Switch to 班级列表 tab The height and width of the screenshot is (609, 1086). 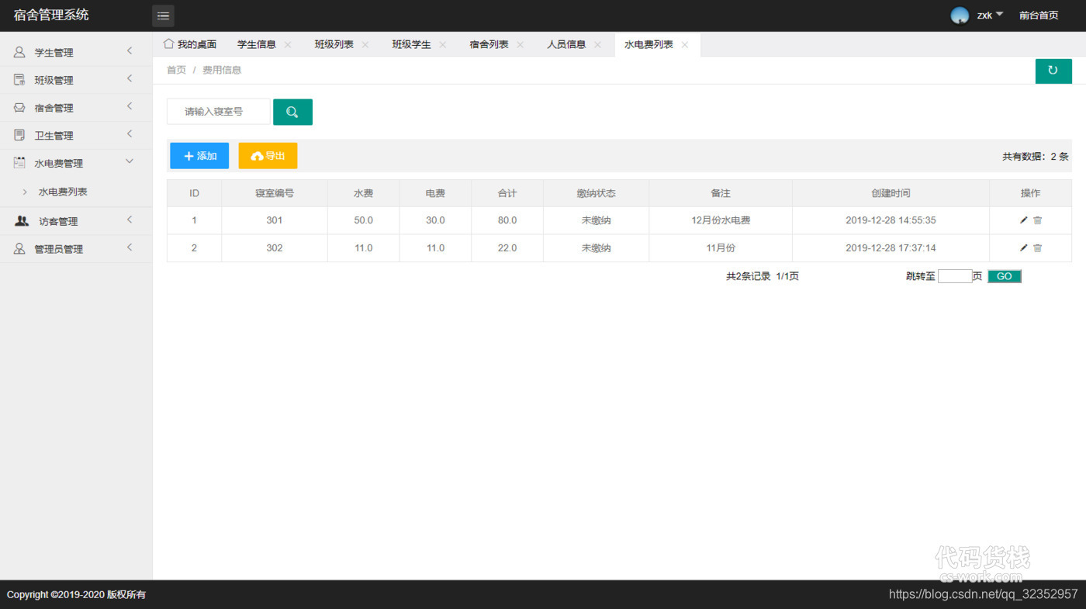[x=334, y=45]
